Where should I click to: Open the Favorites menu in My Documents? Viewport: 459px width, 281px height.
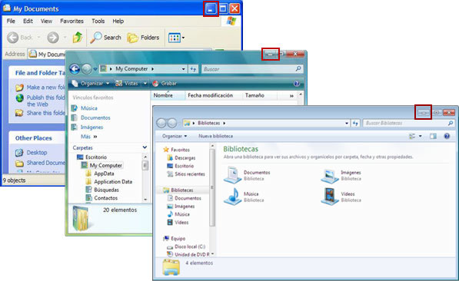(72, 21)
